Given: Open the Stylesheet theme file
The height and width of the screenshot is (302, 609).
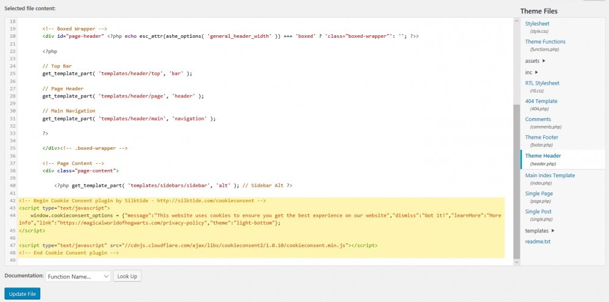Looking at the screenshot, I should click(537, 24).
